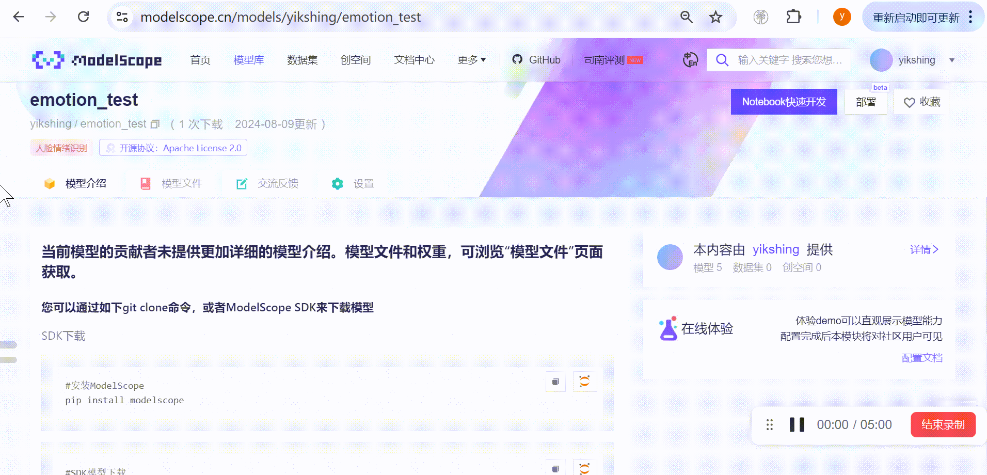Click the yikshing / emotion_test breadcrumb

[x=88, y=124]
